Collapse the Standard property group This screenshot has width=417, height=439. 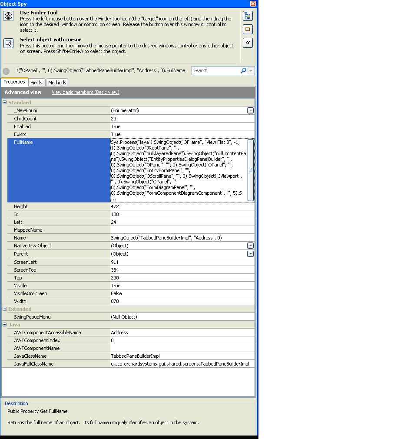pyautogui.click(x=4, y=103)
